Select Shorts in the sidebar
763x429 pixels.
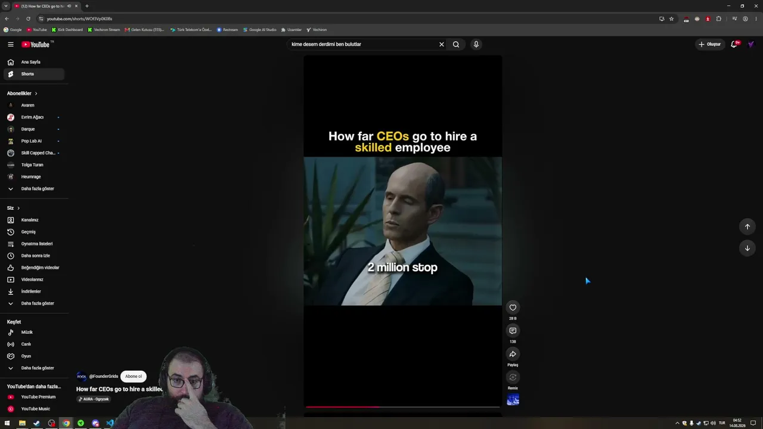(x=35, y=74)
